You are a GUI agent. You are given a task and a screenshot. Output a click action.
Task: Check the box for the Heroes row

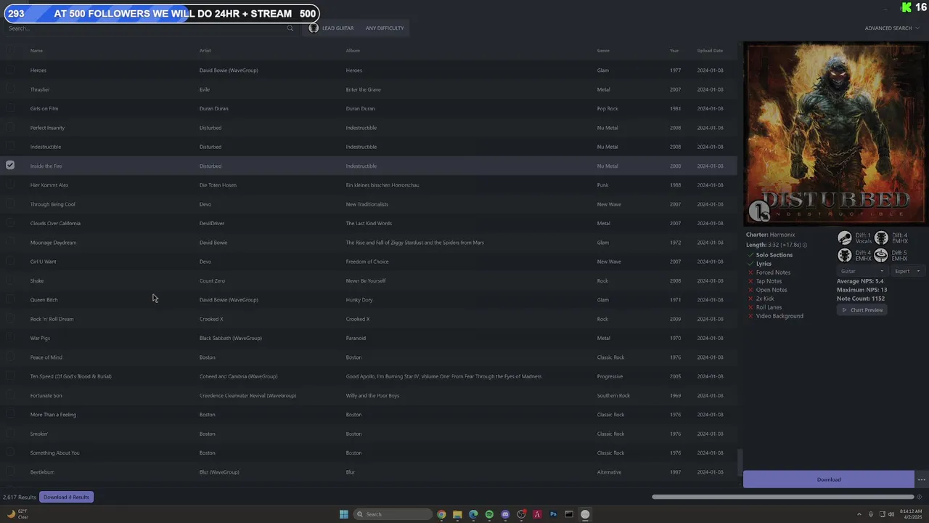pos(10,70)
